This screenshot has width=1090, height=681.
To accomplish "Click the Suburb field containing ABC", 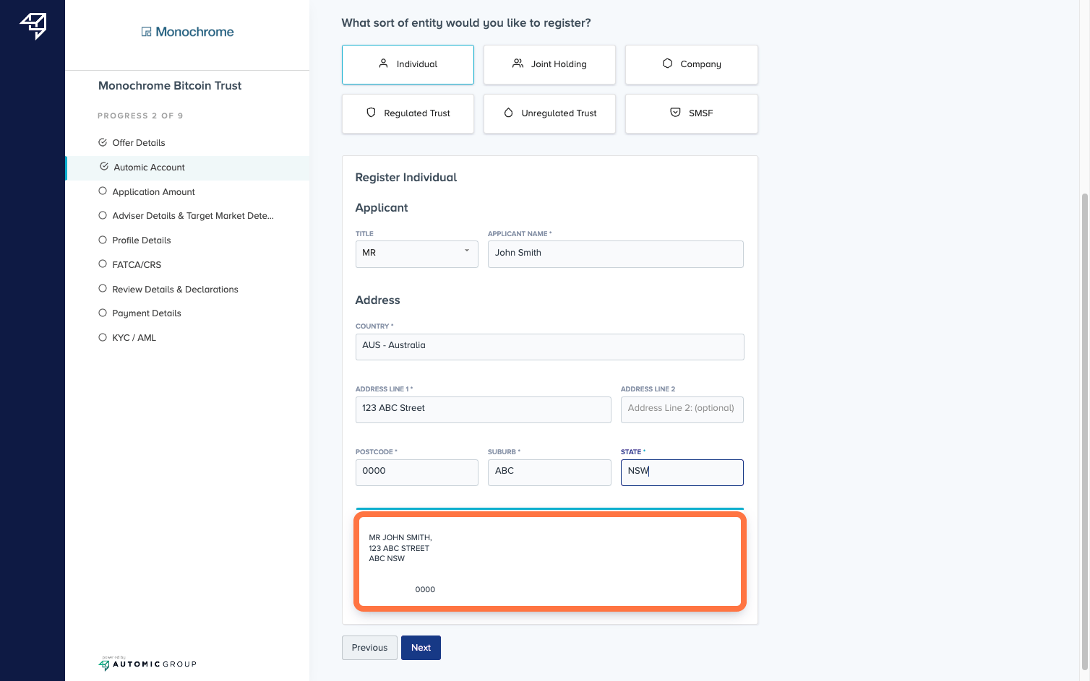I will pyautogui.click(x=549, y=472).
